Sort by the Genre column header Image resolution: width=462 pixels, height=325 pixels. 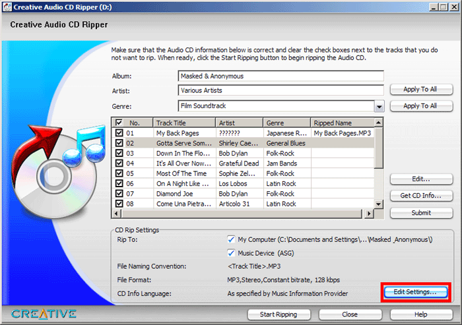(286, 123)
